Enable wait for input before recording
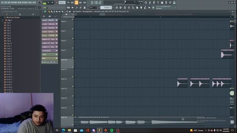Screen dimensions: 237x133 [x=73, y=3]
